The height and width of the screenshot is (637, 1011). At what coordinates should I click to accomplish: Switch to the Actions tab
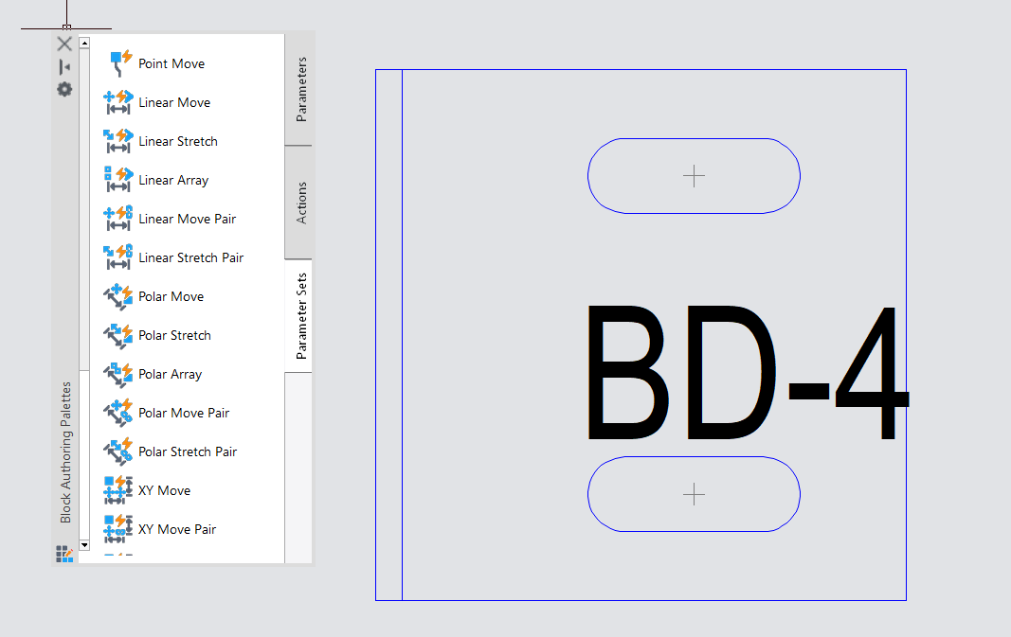(299, 203)
